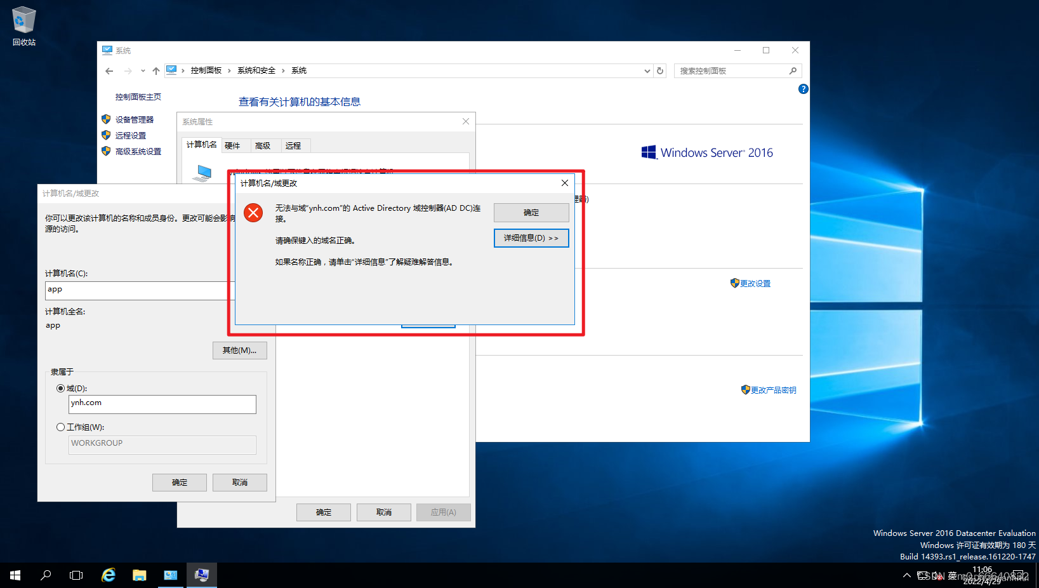
Task: Click 其他(M)... button
Action: [240, 351]
